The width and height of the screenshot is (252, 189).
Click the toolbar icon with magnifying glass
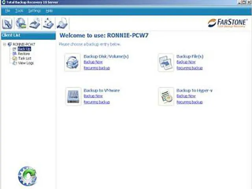[61, 23]
